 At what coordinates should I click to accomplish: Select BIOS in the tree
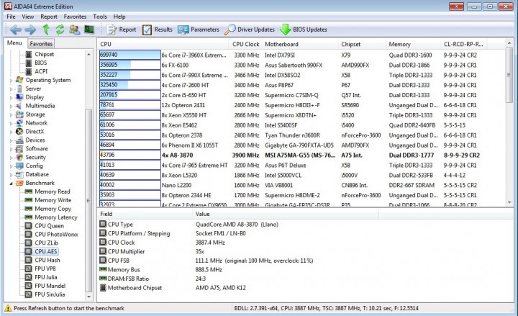[40, 63]
